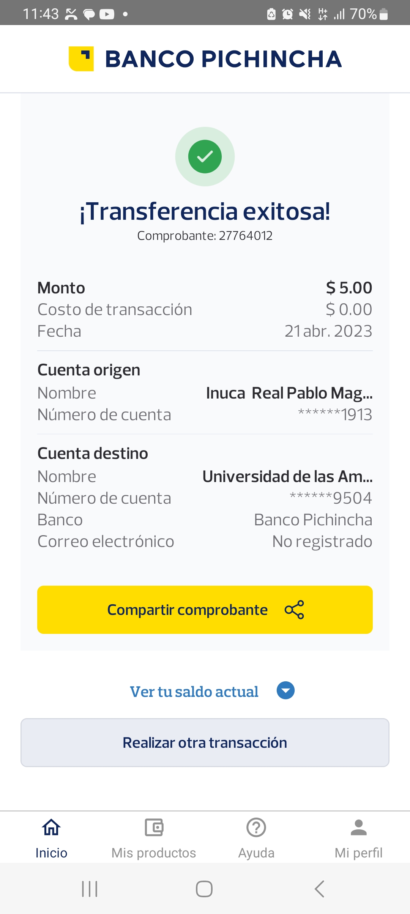
Task: Select the Inicio tab label
Action: pyautogui.click(x=51, y=853)
